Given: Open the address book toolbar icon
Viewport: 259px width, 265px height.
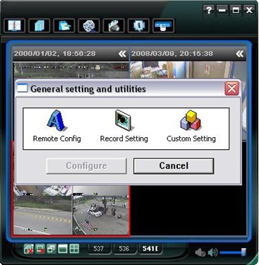Looking at the screenshot, I should pyautogui.click(x=14, y=25).
